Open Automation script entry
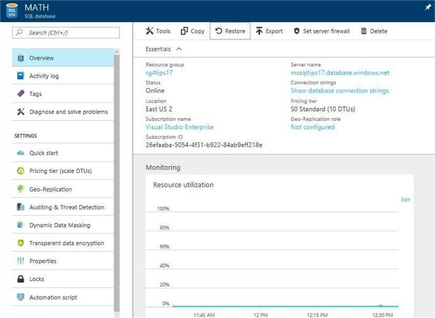This screenshot has height=318, width=435. tap(63, 297)
